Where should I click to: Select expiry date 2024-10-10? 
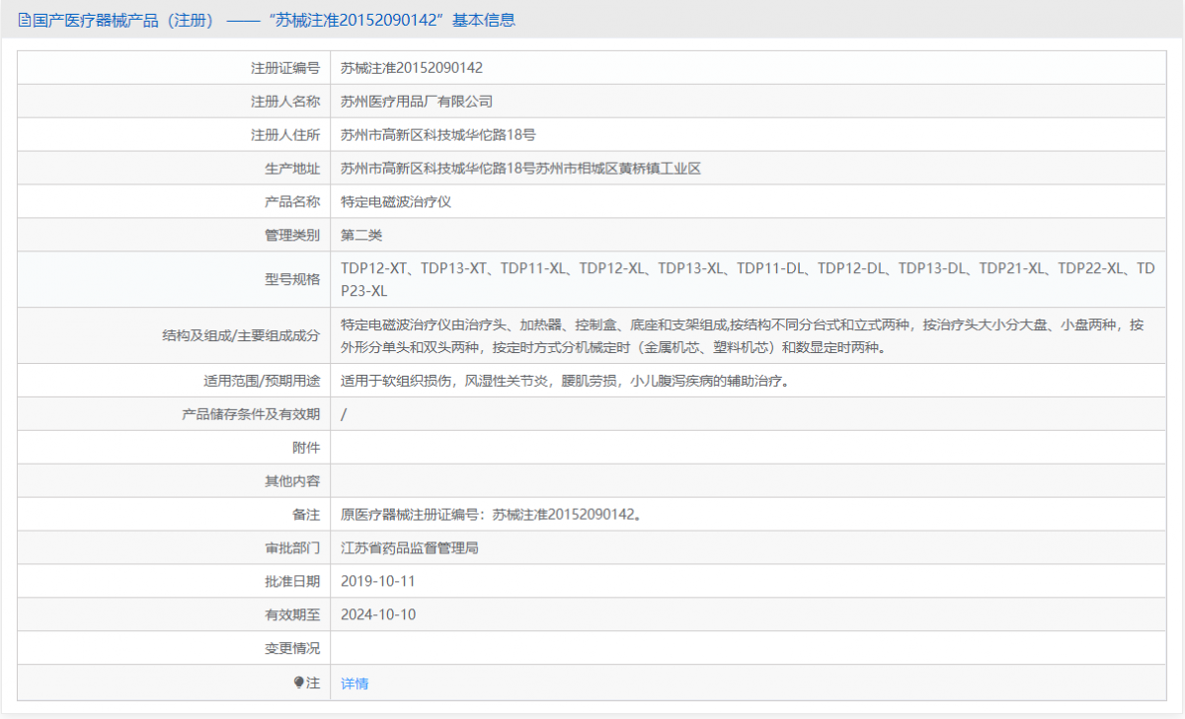tap(378, 615)
